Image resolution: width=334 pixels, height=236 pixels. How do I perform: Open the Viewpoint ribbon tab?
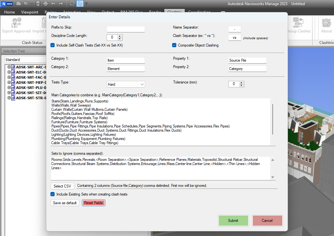pos(30,12)
